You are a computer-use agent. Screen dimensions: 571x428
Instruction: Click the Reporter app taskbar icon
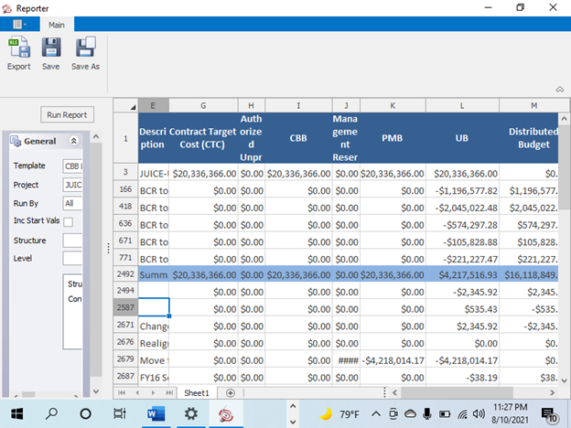click(x=226, y=413)
